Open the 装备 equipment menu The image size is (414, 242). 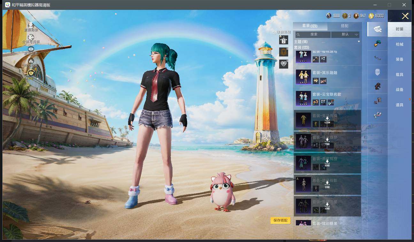(x=400, y=59)
